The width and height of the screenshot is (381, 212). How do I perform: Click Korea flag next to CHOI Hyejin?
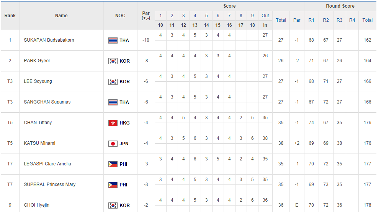(113, 206)
